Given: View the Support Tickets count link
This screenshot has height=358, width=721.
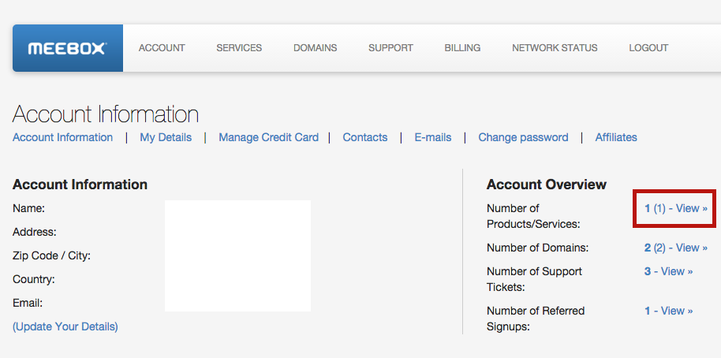Looking at the screenshot, I should 668,271.
